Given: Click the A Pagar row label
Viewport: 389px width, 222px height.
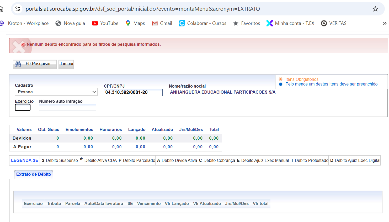Looking at the screenshot, I should point(22,147).
